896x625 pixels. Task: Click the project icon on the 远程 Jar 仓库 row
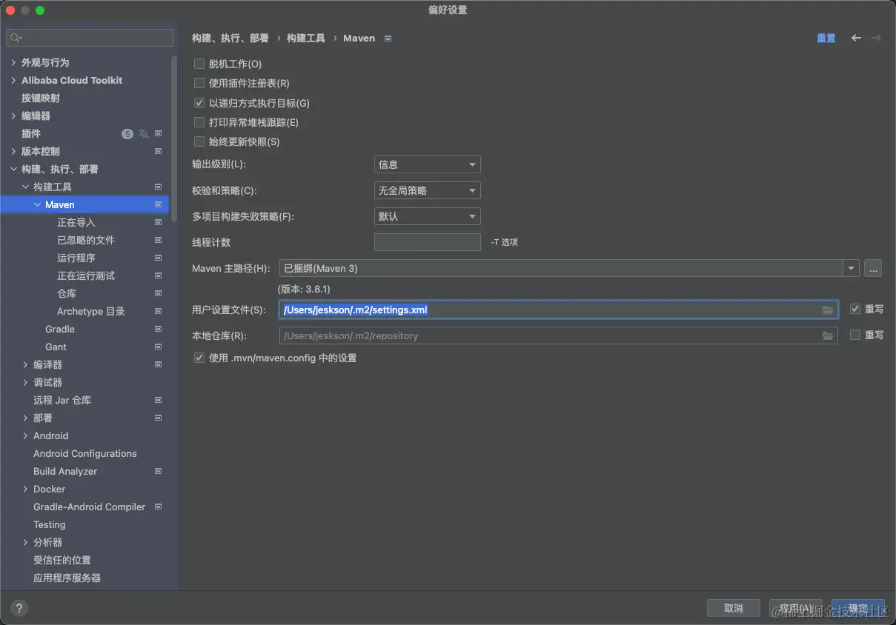[x=158, y=401]
